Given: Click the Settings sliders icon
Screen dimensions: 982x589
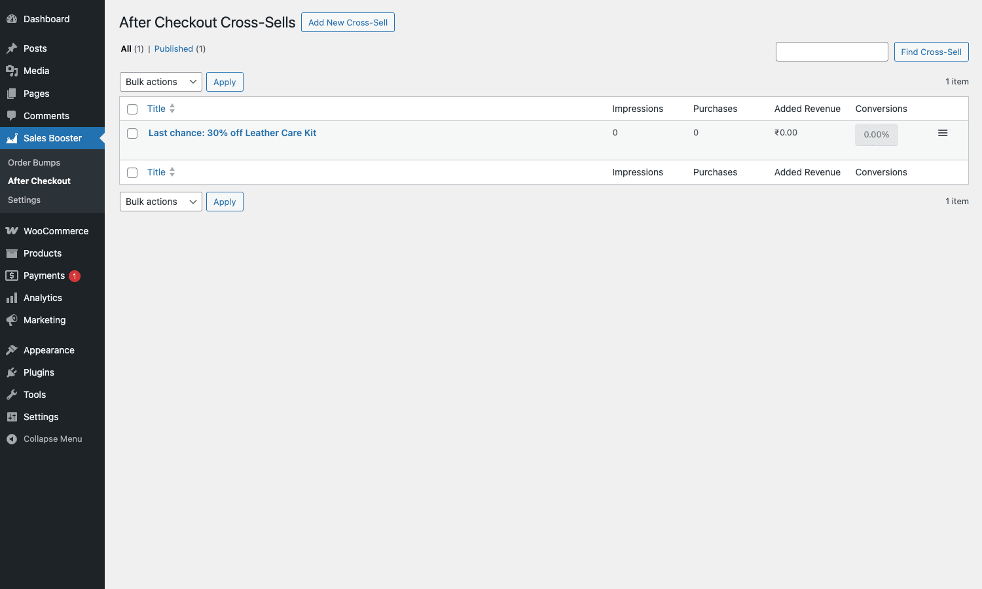Looking at the screenshot, I should pyautogui.click(x=12, y=417).
